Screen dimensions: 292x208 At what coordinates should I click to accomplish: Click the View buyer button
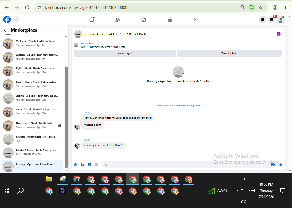click(125, 53)
